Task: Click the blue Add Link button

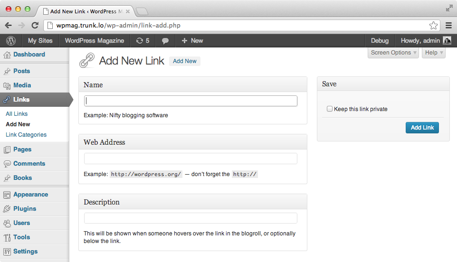Action: pos(422,128)
